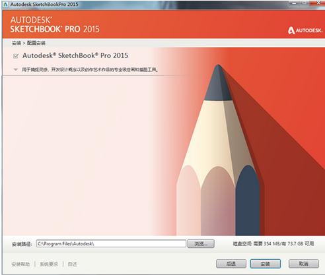Viewport: 325px width, 275px height.
Task: Click the Autodesk logo in the banner
Action: point(305,30)
